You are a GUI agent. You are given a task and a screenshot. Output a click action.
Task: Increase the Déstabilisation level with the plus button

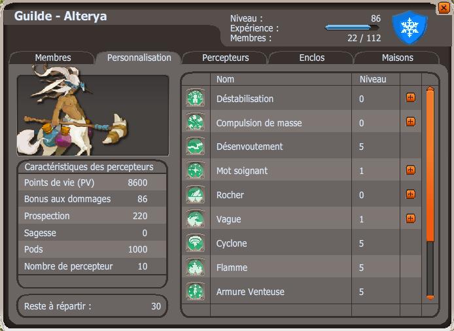click(411, 97)
